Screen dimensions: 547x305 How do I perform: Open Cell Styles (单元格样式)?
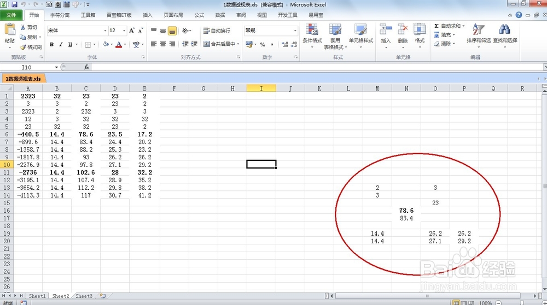[360, 35]
